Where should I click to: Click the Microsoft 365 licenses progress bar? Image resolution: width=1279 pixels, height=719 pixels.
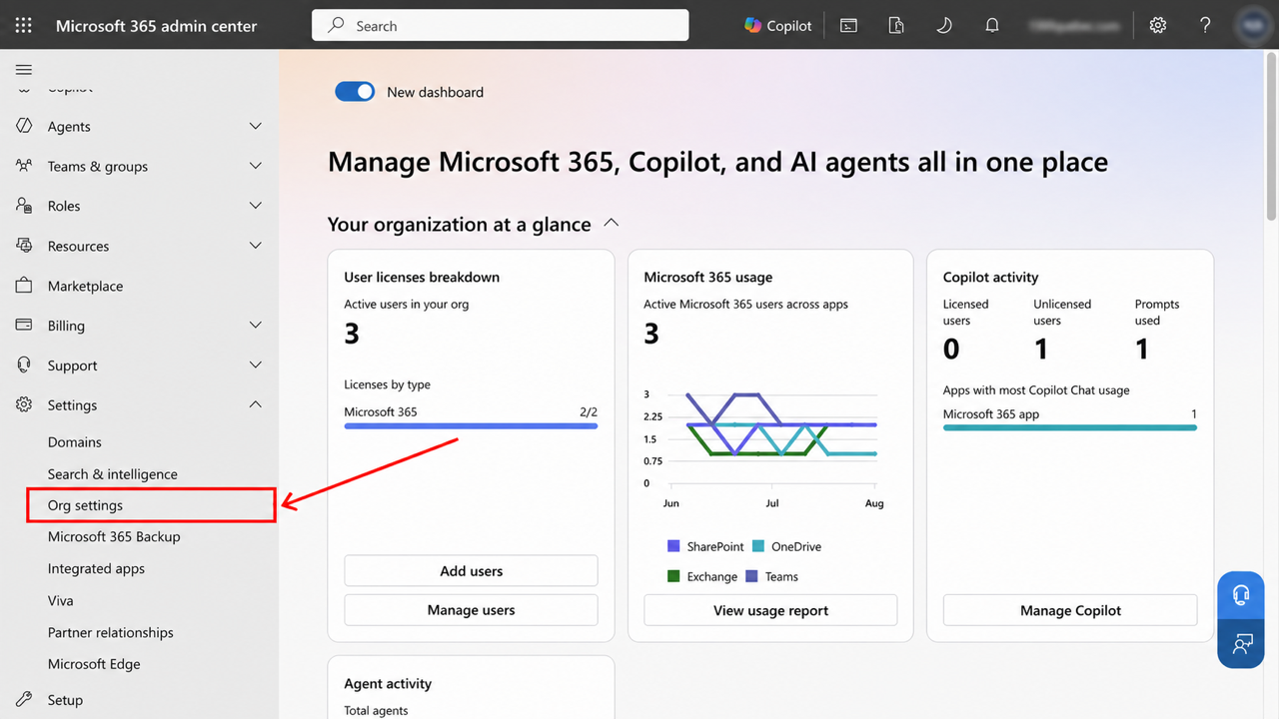point(471,426)
